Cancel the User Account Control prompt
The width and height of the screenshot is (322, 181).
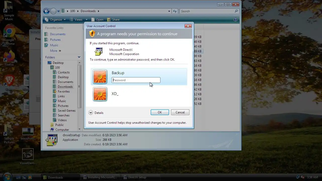click(x=180, y=112)
